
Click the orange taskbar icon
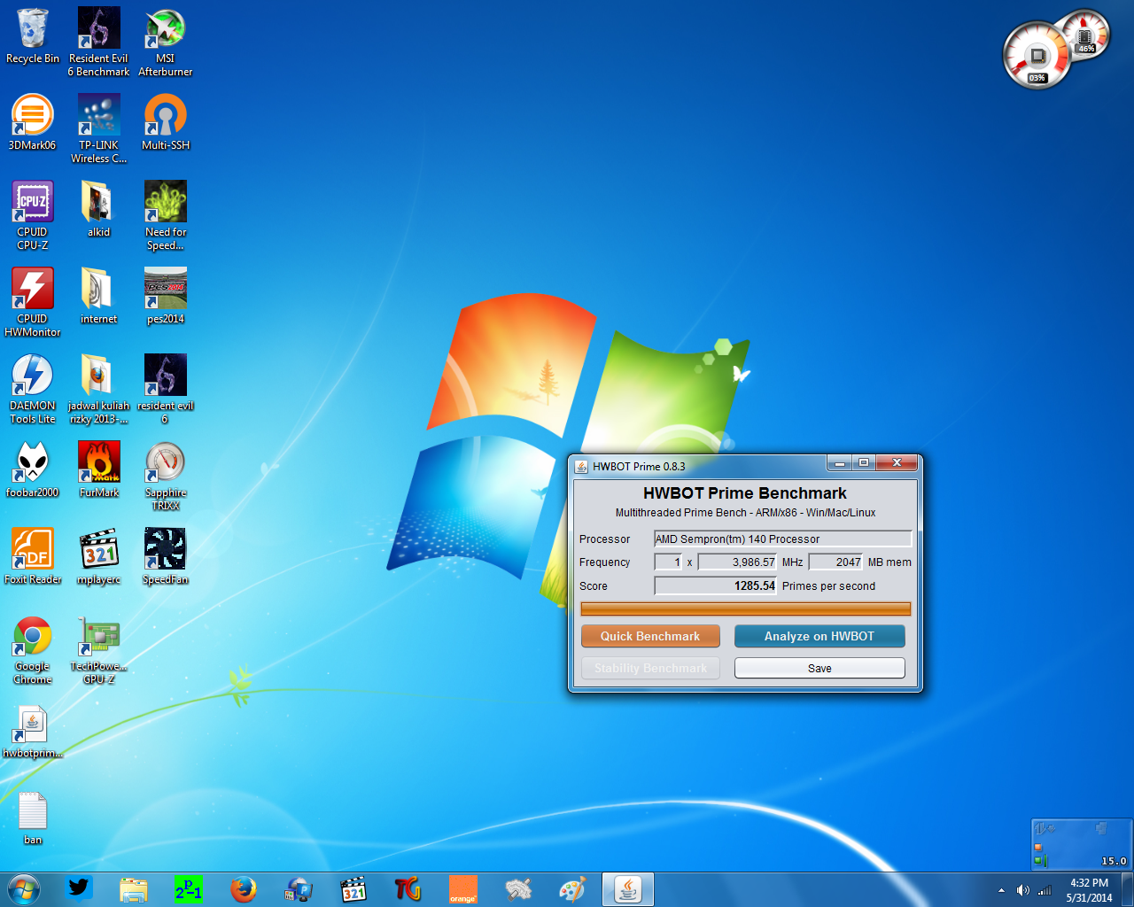[463, 889]
